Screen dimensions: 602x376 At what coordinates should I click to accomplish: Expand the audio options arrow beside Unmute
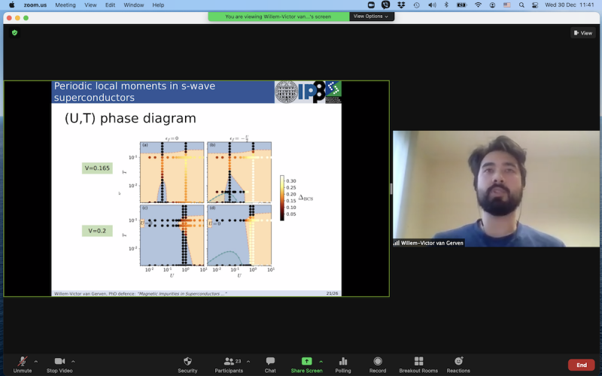pos(36,361)
